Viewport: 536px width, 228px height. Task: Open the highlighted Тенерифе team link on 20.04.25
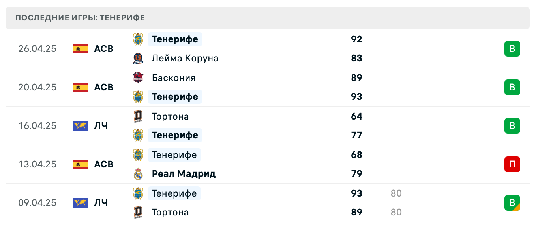(x=175, y=97)
